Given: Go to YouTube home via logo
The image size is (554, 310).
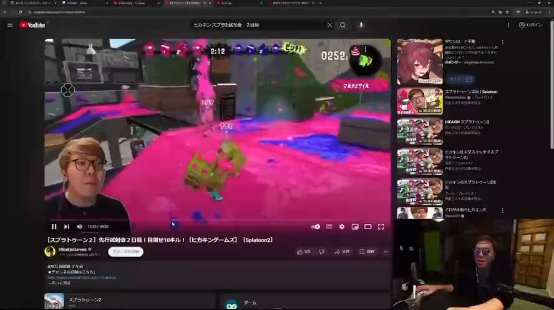Looking at the screenshot, I should (x=32, y=25).
